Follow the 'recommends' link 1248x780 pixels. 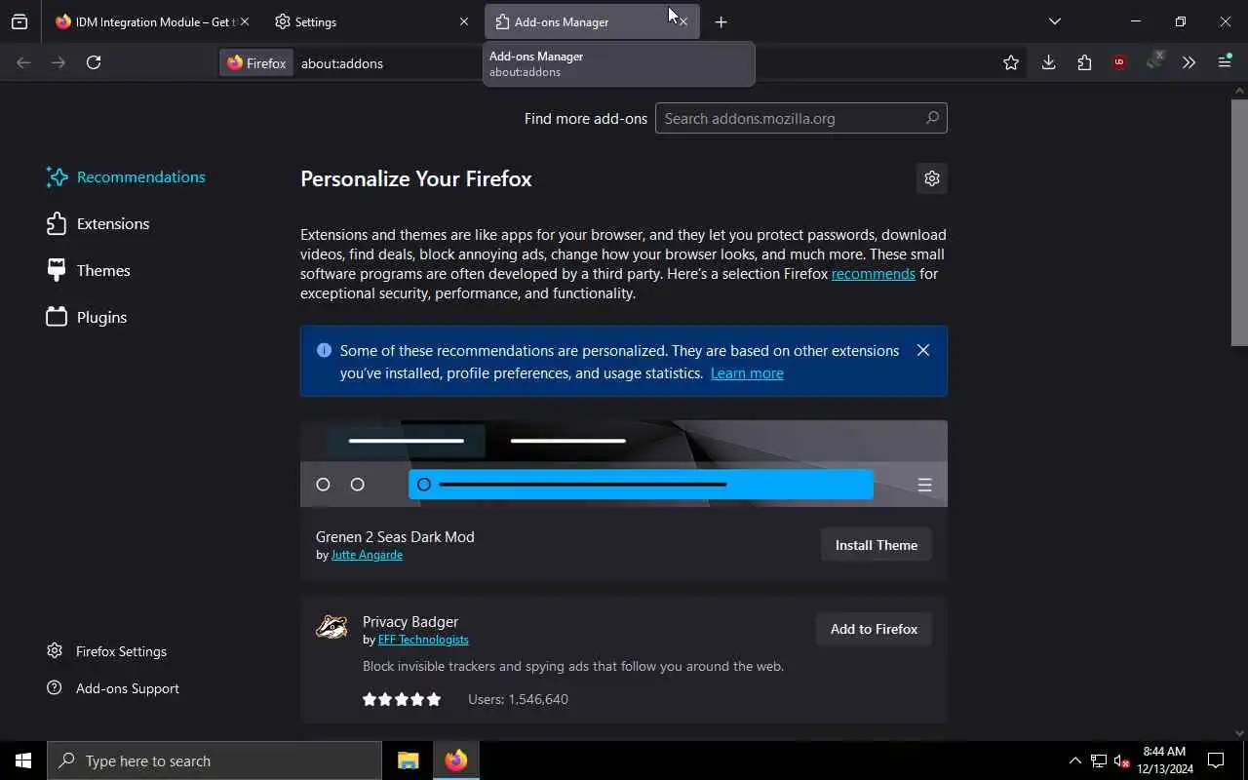pyautogui.click(x=873, y=274)
